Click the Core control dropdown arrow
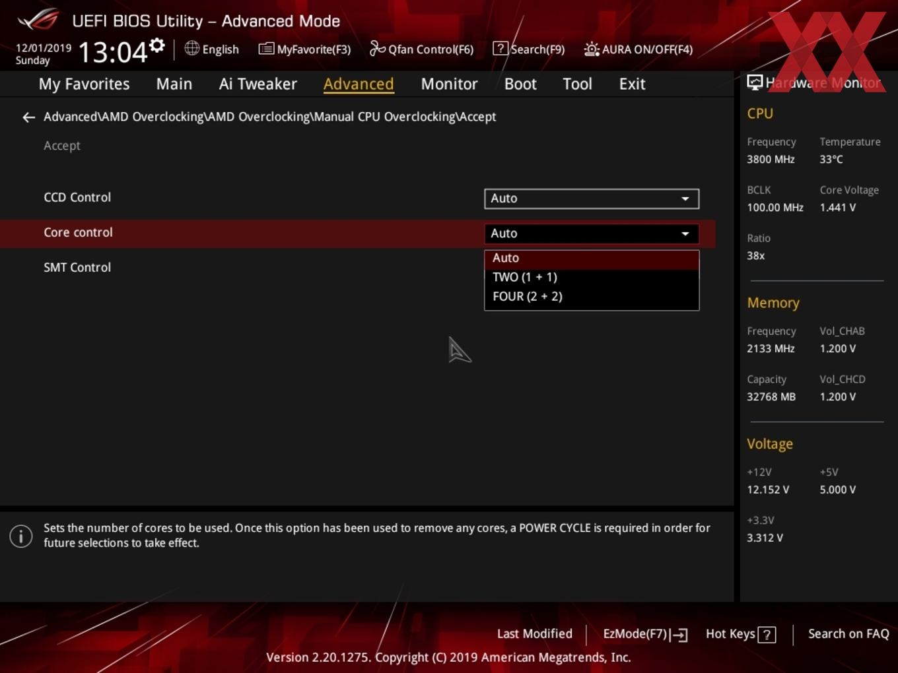The width and height of the screenshot is (898, 673). pyautogui.click(x=685, y=234)
